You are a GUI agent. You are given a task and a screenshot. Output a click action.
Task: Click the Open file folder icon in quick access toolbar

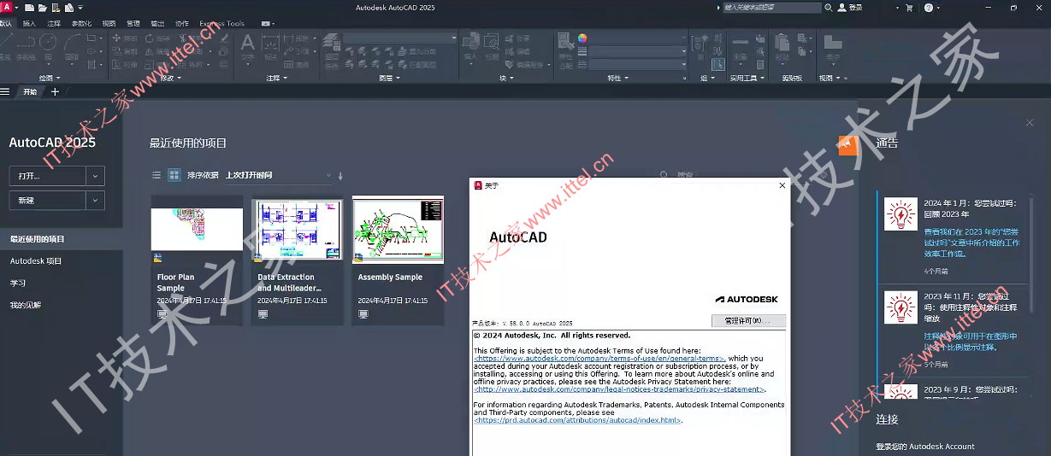[41, 7]
